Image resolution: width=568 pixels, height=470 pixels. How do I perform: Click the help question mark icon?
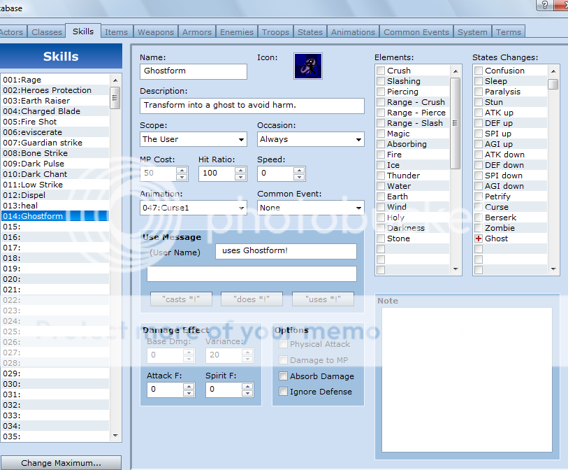[544, 5]
